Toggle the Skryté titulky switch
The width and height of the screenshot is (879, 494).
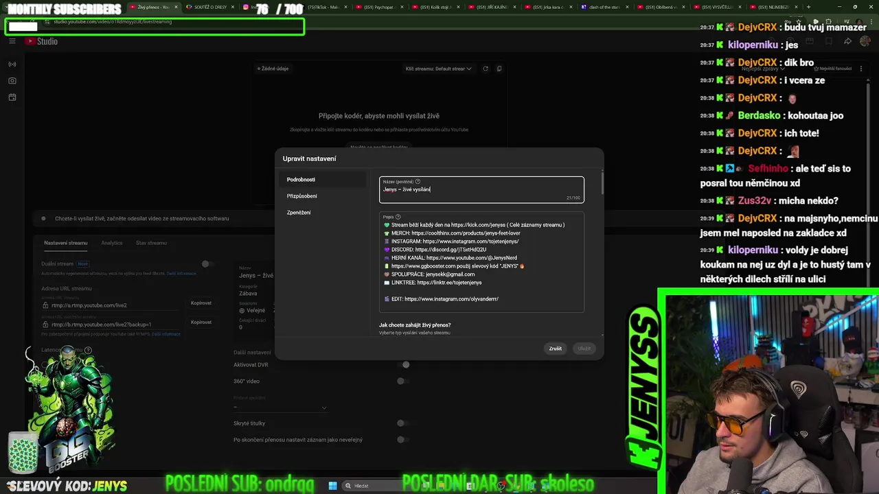[x=404, y=423]
